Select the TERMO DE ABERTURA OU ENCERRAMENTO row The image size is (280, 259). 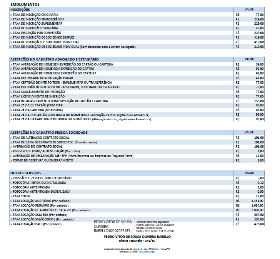point(42,160)
